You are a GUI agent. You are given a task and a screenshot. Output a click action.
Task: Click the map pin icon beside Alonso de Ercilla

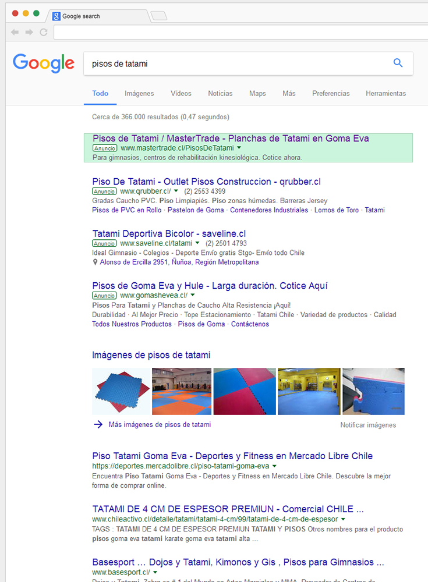[95, 262]
